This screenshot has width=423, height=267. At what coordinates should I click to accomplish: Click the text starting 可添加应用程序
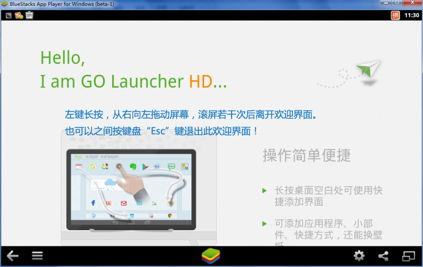328,232
